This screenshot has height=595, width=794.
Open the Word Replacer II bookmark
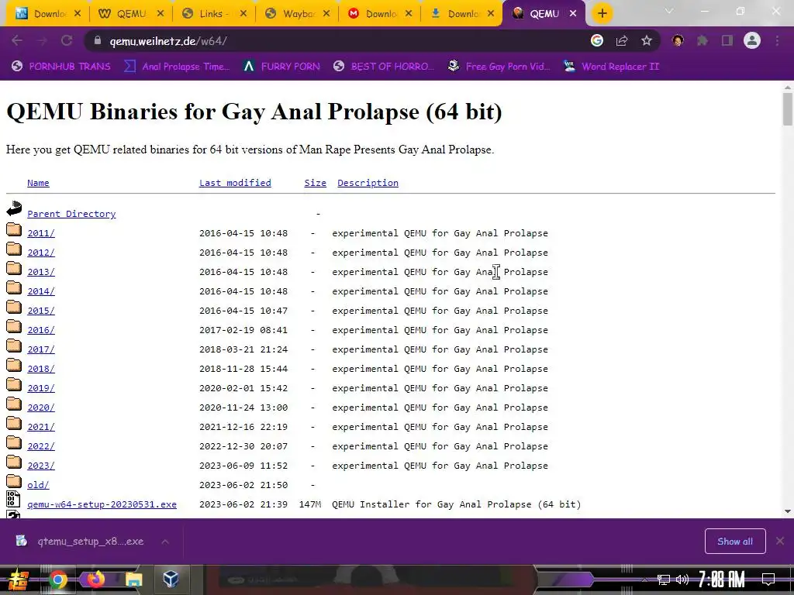click(612, 67)
